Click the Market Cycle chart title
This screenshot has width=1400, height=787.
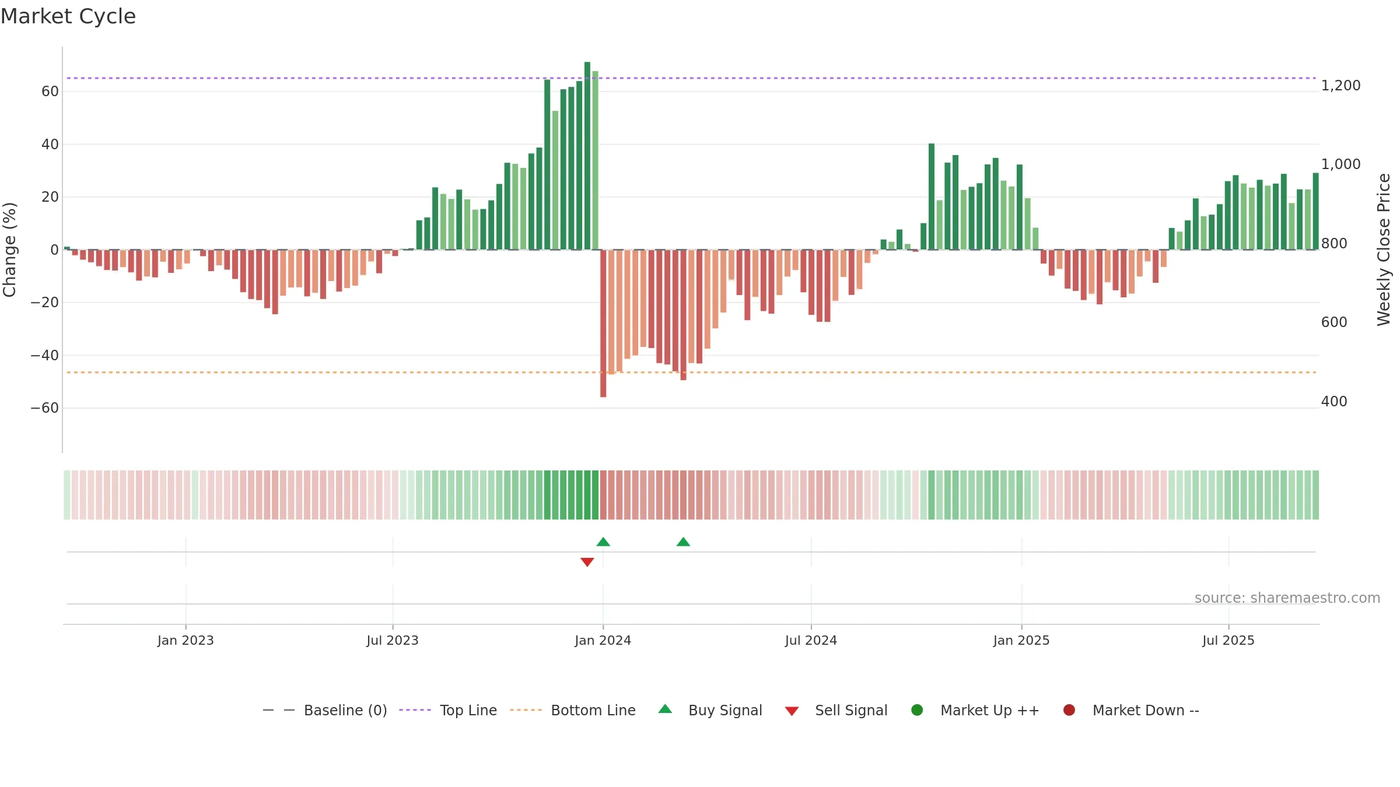pos(68,16)
